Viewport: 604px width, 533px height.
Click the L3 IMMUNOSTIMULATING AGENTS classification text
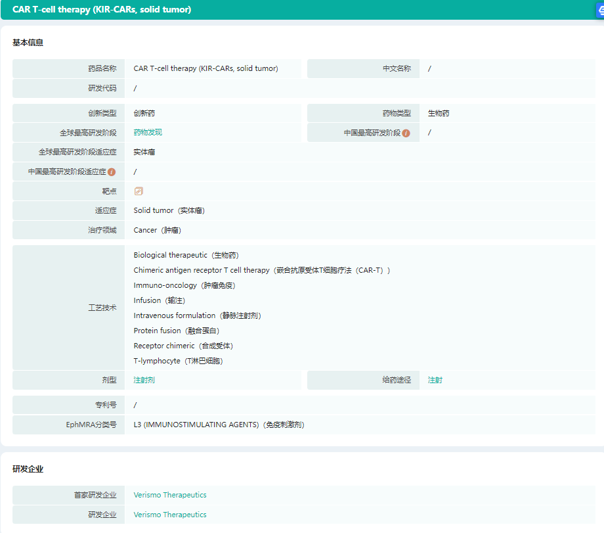(219, 425)
